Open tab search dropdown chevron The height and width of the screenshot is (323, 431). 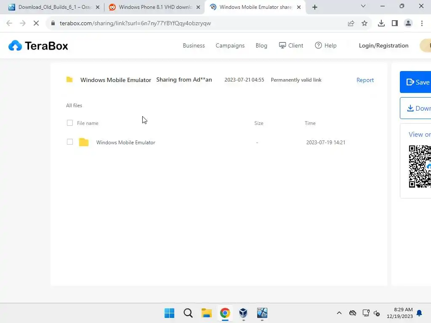(363, 6)
